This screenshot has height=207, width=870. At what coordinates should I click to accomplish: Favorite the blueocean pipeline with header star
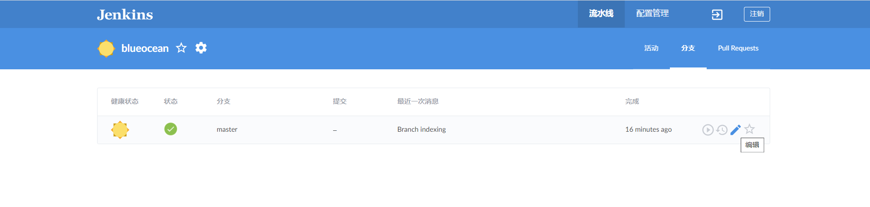click(x=181, y=48)
